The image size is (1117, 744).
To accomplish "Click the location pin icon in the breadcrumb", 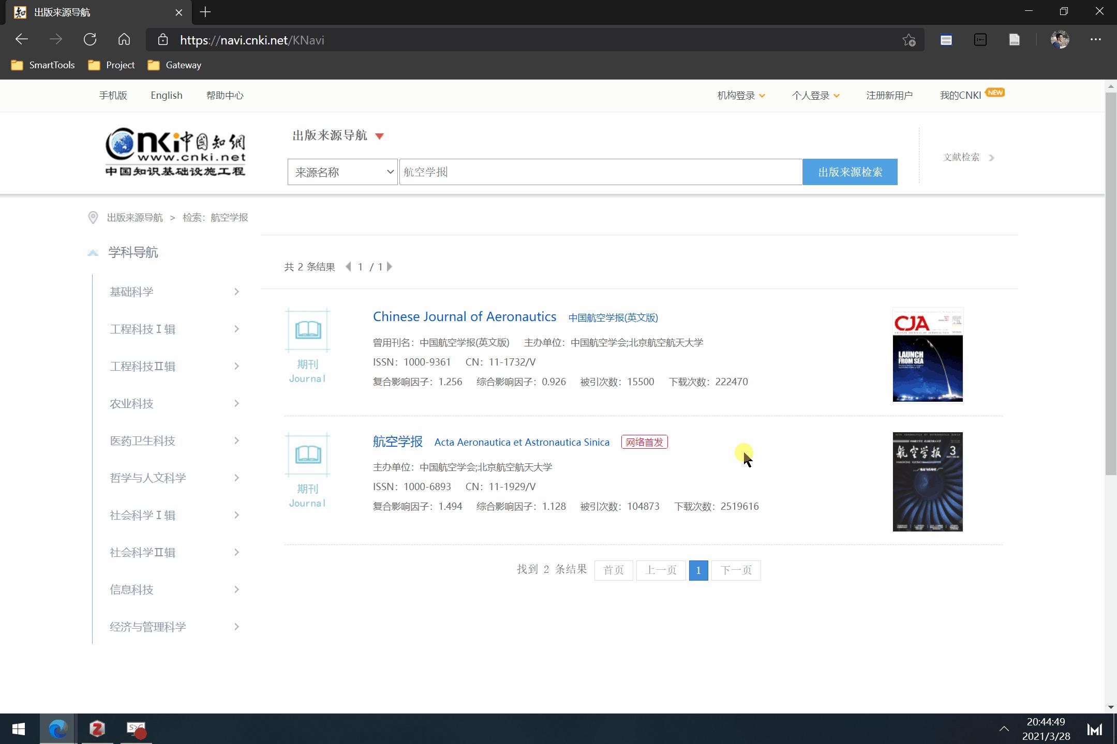I will coord(93,217).
